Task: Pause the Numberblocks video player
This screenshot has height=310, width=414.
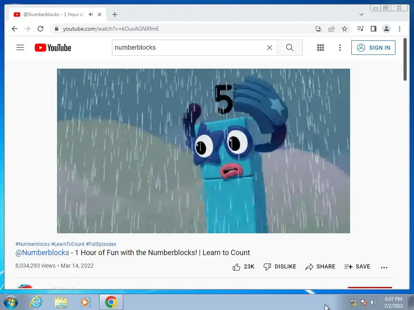Action: pyautogui.click(x=203, y=151)
